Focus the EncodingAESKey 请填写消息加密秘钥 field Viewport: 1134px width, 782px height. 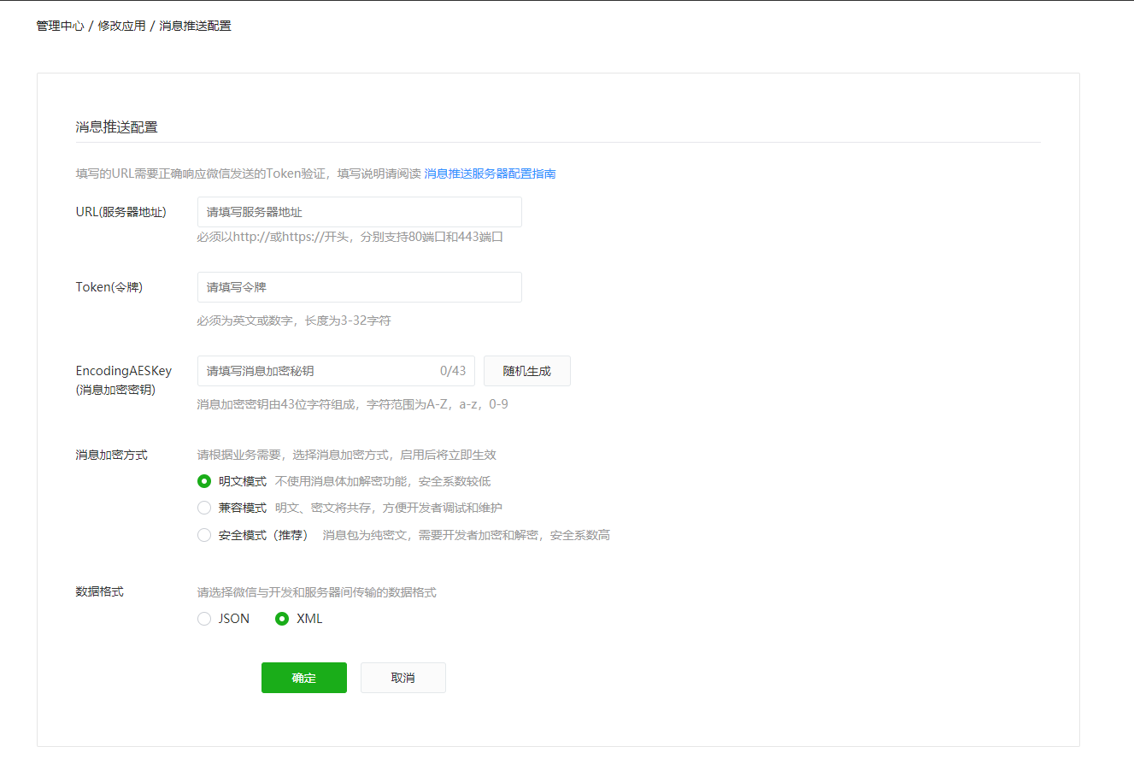[316, 371]
